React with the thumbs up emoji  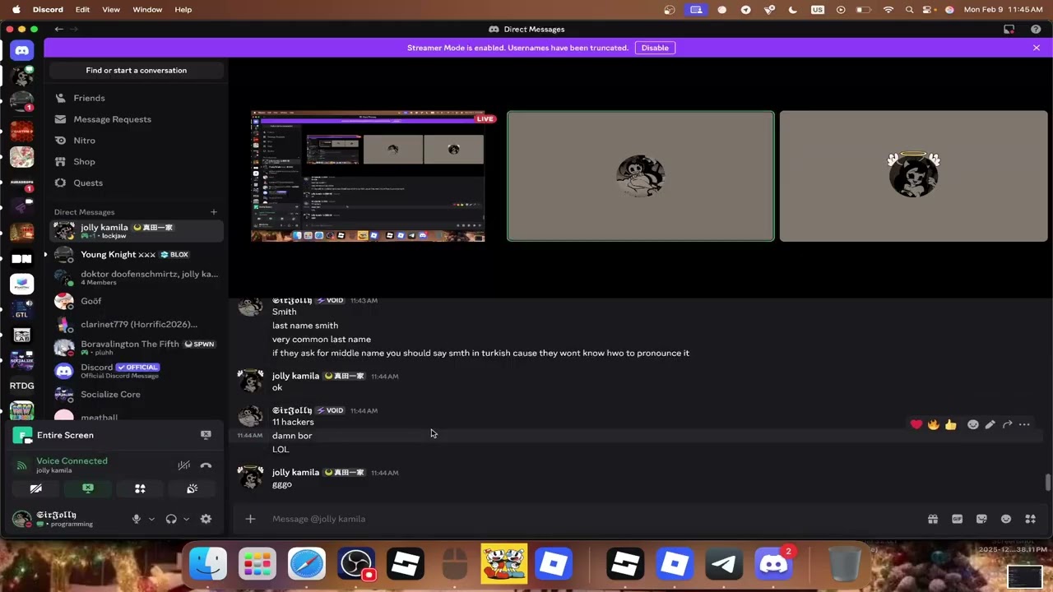[951, 424]
